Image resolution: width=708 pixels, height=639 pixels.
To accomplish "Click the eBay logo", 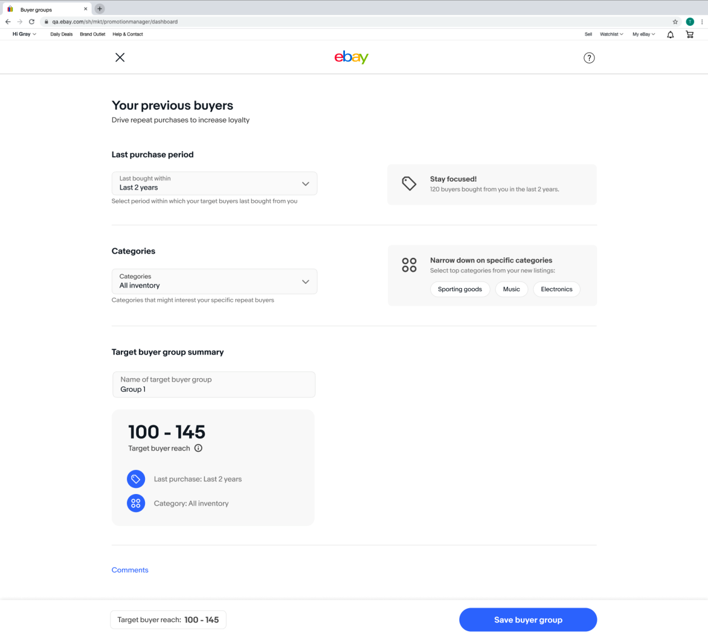I will pyautogui.click(x=351, y=57).
